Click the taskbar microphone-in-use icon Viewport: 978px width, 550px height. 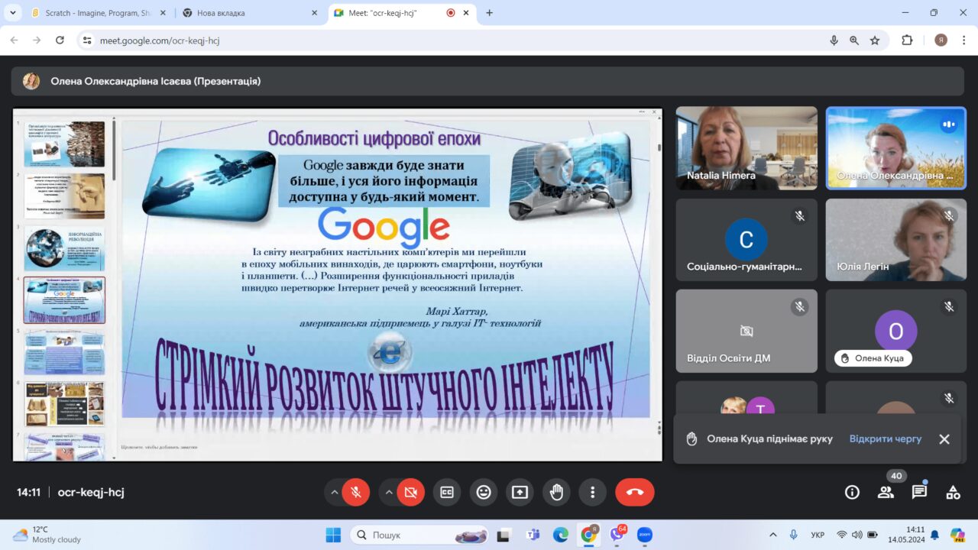(794, 535)
